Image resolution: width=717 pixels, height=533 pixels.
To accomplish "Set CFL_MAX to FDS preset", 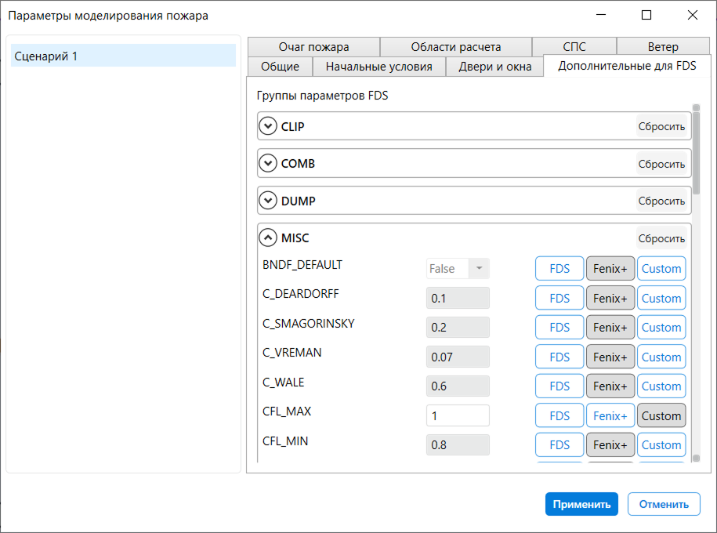I will point(559,416).
